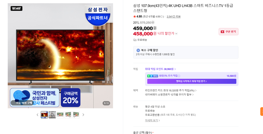Screen dimensions: 263x134
Task: Select the fifth product thumbnail
Action: tap(76, 115)
